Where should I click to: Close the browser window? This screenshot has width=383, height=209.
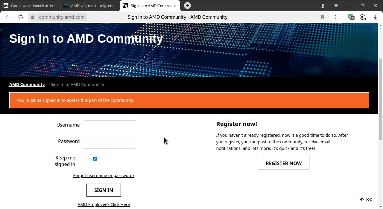point(376,6)
